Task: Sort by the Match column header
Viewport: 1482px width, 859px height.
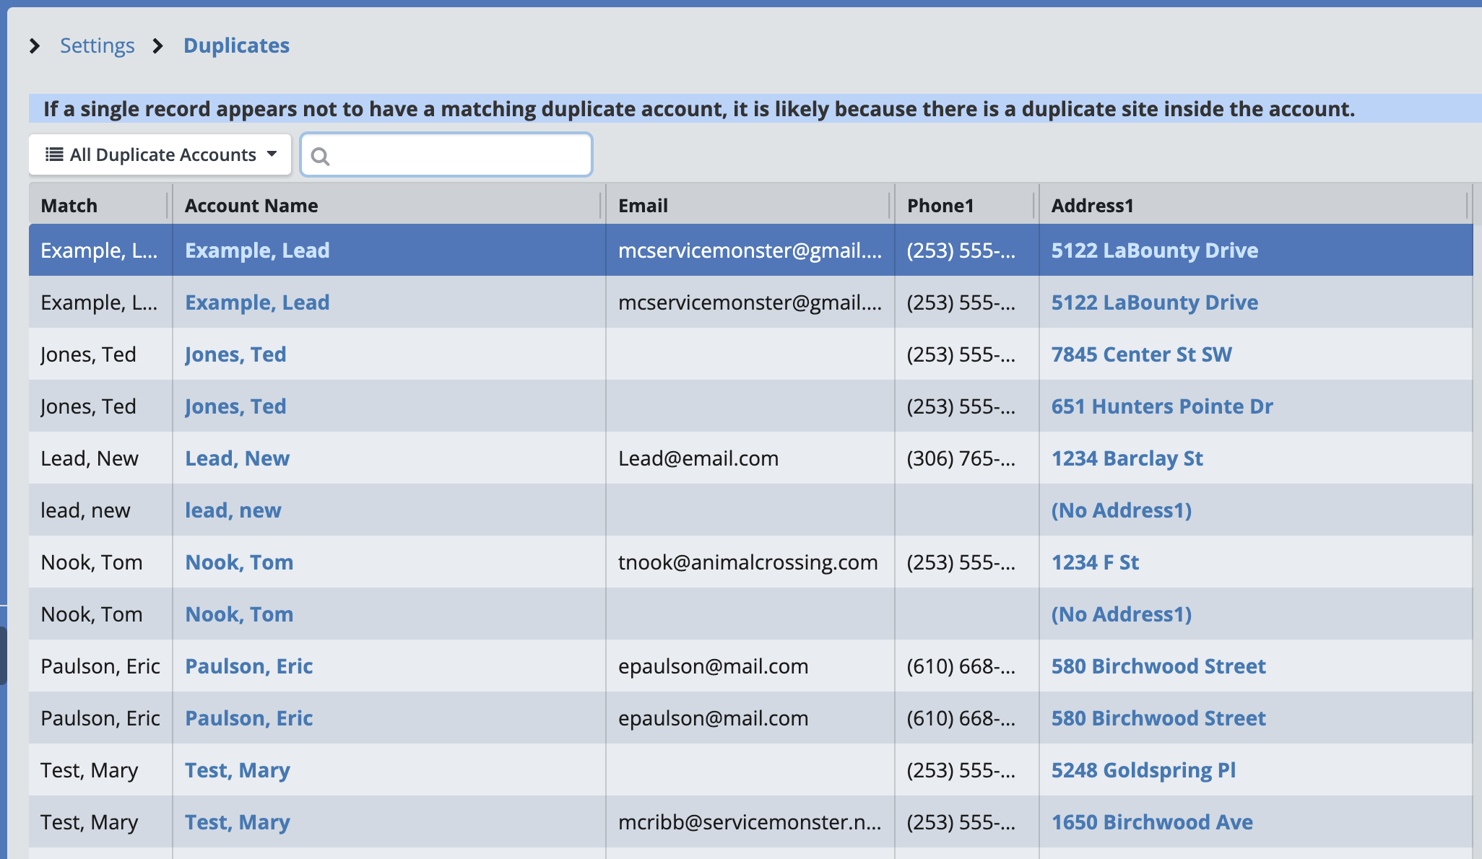Action: (69, 206)
